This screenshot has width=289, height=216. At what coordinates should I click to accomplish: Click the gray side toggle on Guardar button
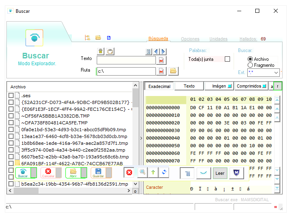click(x=109, y=173)
